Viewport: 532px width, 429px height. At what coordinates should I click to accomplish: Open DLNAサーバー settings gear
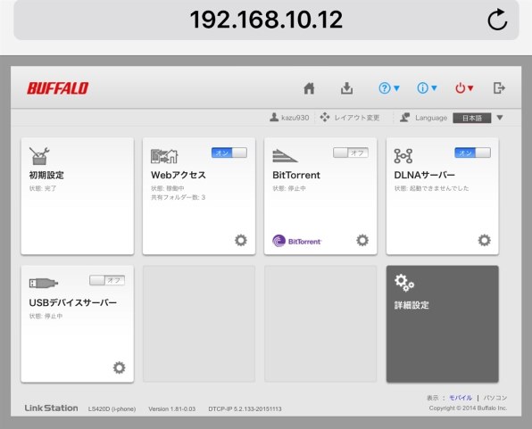(x=484, y=240)
